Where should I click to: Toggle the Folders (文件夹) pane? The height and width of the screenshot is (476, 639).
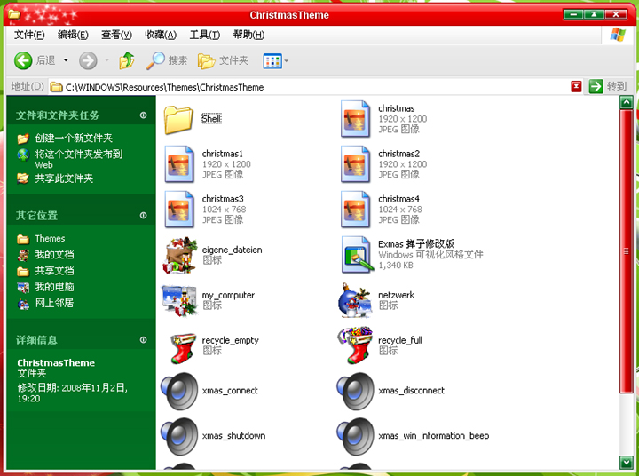[223, 60]
